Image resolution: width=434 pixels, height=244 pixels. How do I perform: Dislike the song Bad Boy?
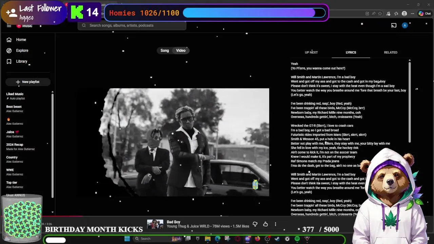click(x=255, y=224)
